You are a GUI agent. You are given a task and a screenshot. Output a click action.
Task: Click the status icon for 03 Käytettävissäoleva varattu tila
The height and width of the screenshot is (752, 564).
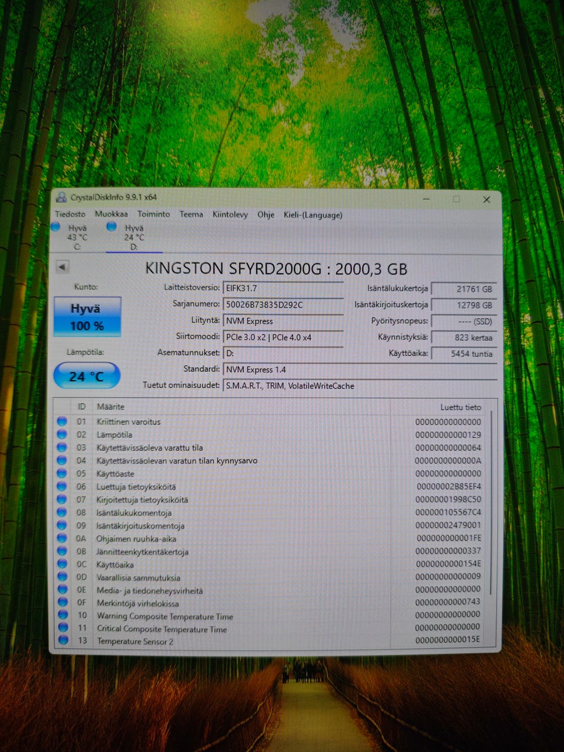point(62,448)
